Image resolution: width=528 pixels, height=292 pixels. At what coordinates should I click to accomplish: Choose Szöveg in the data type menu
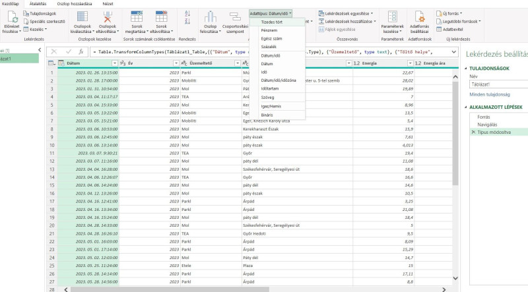[x=277, y=98]
